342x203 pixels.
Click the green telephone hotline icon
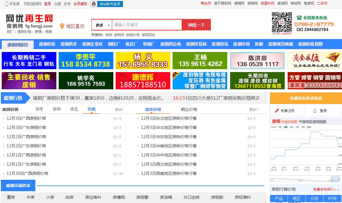[299, 18]
